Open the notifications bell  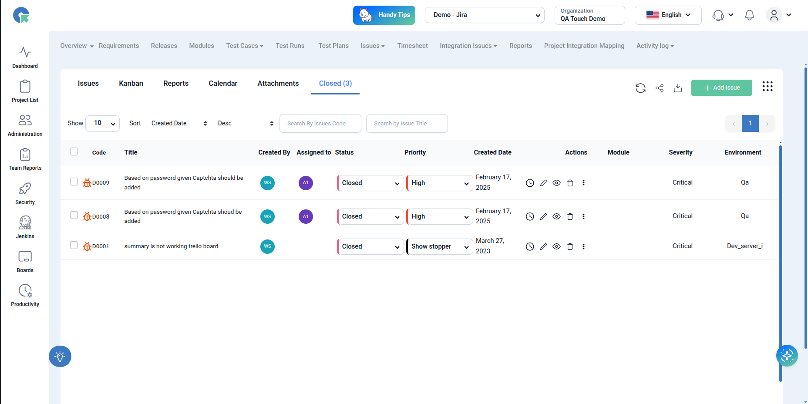[x=749, y=15]
